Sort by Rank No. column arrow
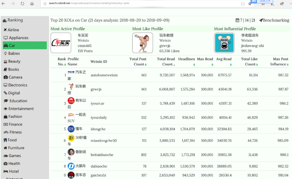Viewport: 292px width, 179px height. [65, 65]
